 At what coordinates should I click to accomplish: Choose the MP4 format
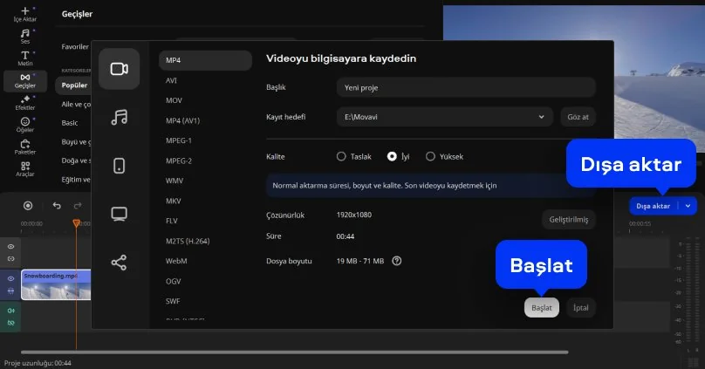(205, 60)
